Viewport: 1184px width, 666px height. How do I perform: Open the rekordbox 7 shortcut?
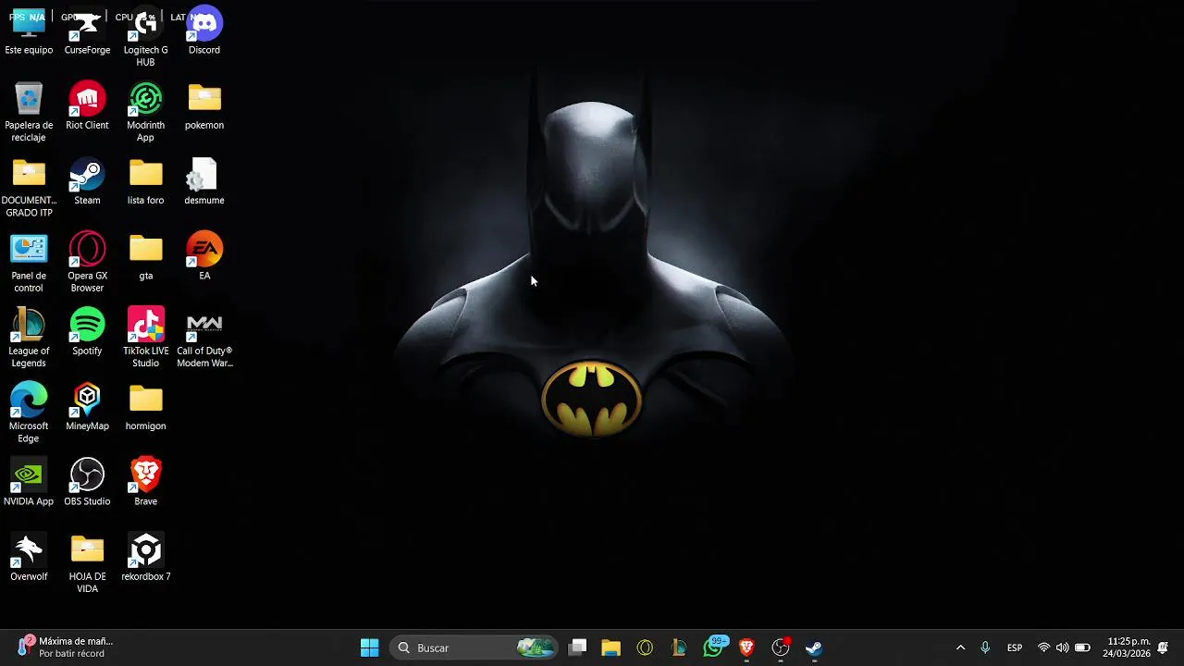(x=145, y=559)
